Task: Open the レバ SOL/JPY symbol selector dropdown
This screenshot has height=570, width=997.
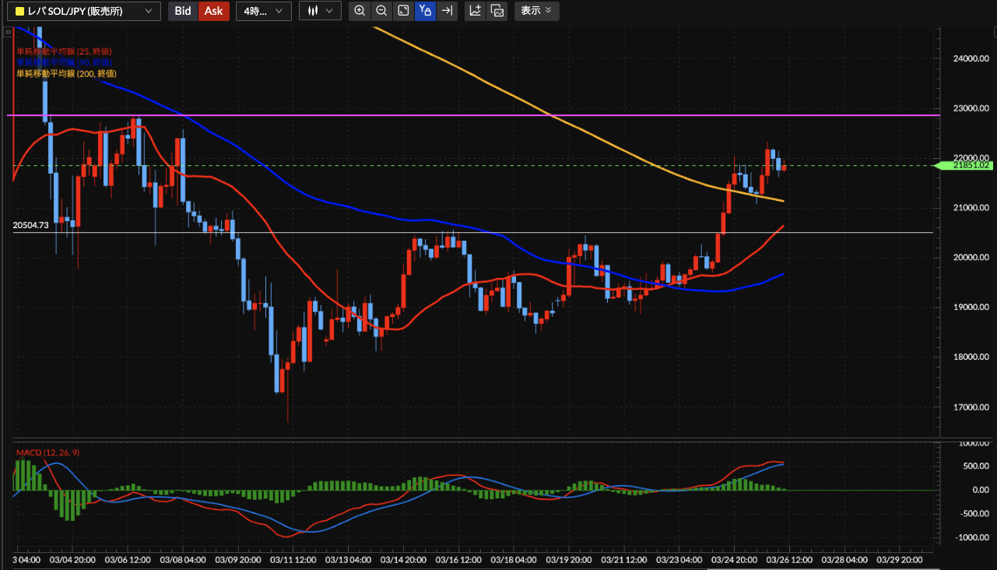Action: [83, 11]
